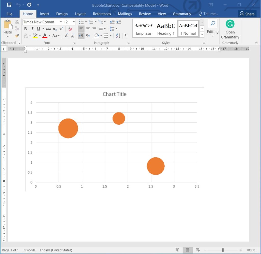This screenshot has height=254, width=261.
Task: Open the Sort dialog icon
Action: pyautogui.click(x=118, y=36)
